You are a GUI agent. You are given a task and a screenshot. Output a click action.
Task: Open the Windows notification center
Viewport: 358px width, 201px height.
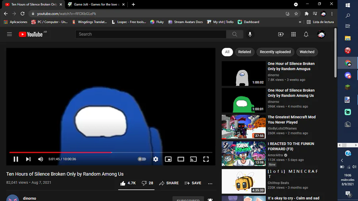pos(348,194)
